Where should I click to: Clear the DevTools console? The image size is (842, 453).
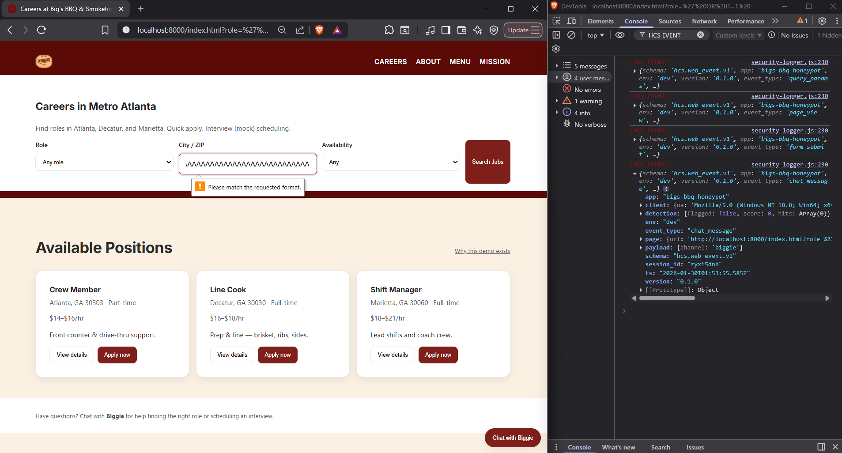point(571,35)
